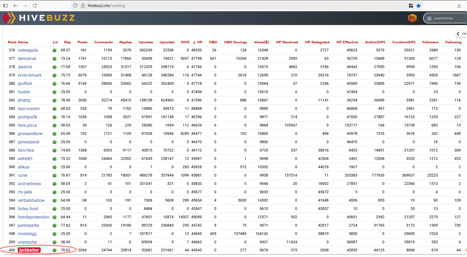
Task: Click the extensions grid icon in address bar
Action: coord(411,6)
